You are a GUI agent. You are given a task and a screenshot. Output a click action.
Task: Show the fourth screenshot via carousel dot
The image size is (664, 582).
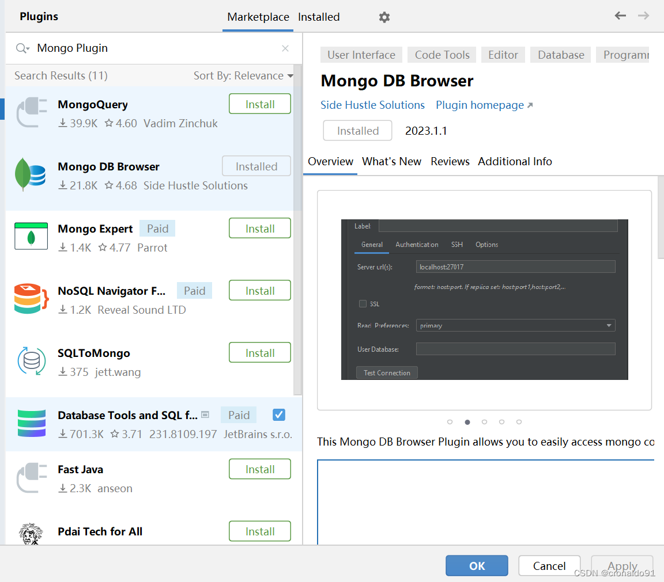[x=502, y=422]
